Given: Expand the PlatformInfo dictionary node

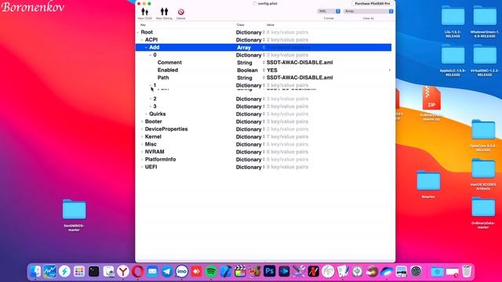Looking at the screenshot, I should point(142,159).
